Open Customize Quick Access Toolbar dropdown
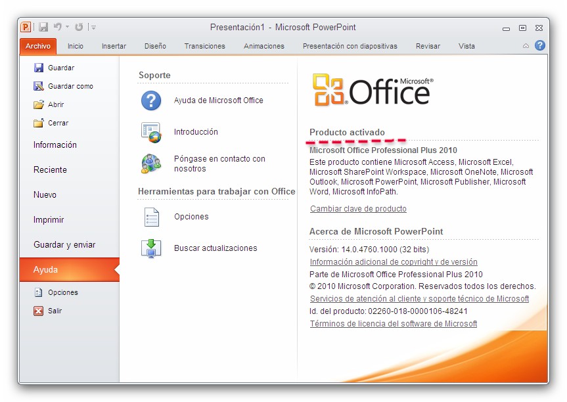The width and height of the screenshot is (567, 402). 94,27
